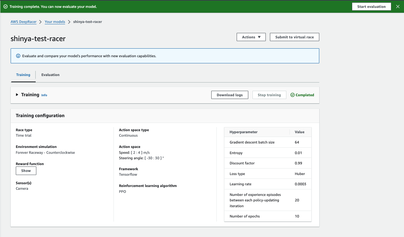
Task: Click the shinya-test-racer page title
Action: tap(38, 39)
